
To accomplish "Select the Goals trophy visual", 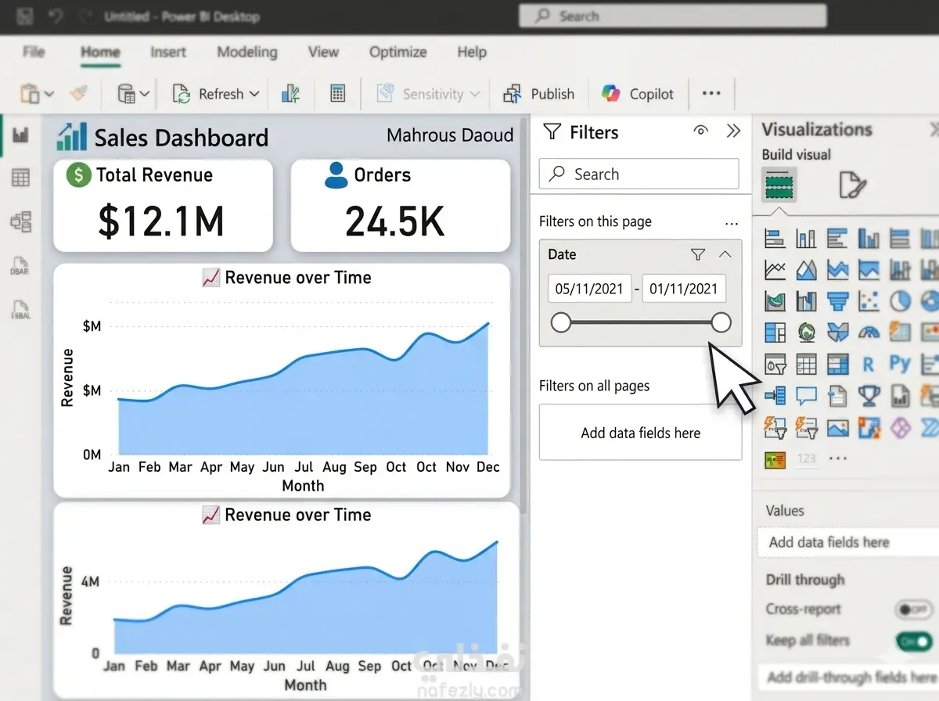I will 869,395.
